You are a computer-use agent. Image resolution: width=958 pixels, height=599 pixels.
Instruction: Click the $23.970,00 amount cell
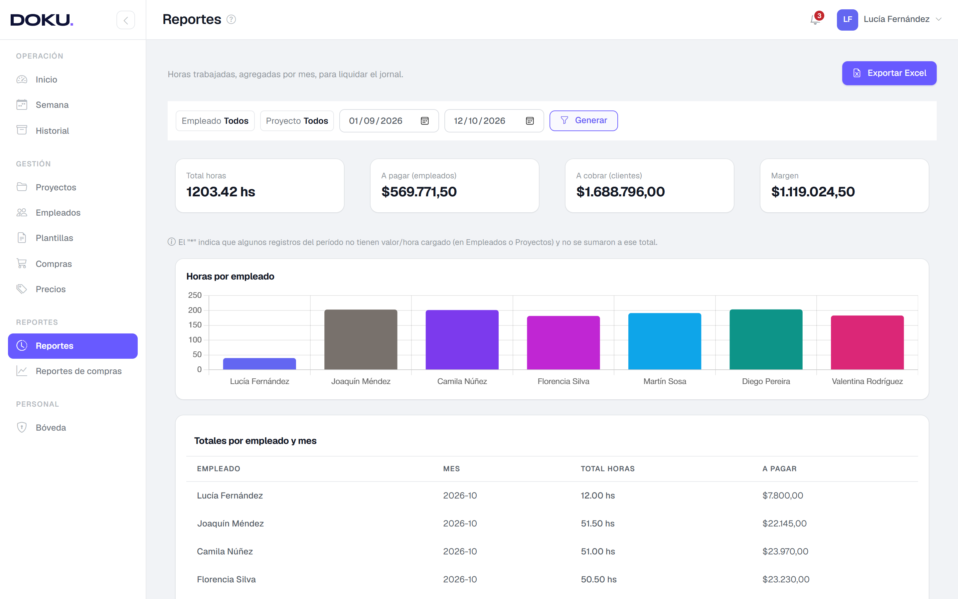pos(785,551)
